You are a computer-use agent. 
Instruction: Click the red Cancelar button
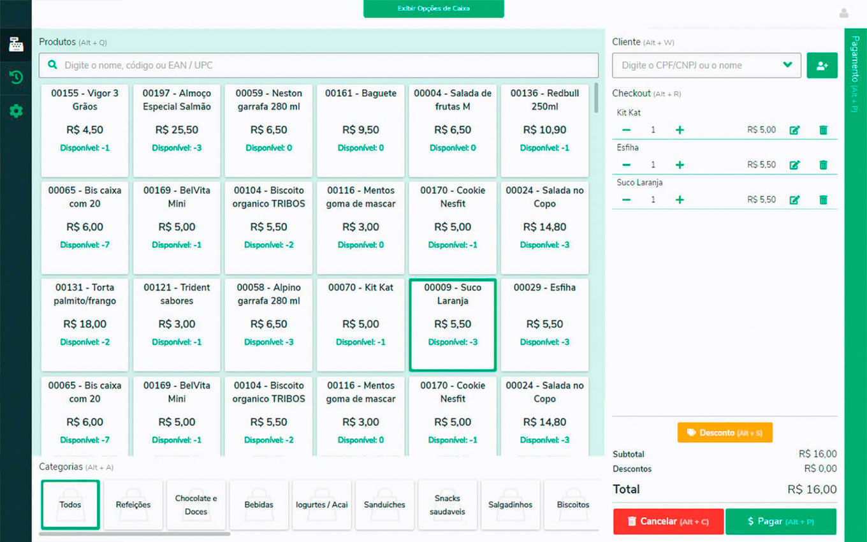click(668, 522)
